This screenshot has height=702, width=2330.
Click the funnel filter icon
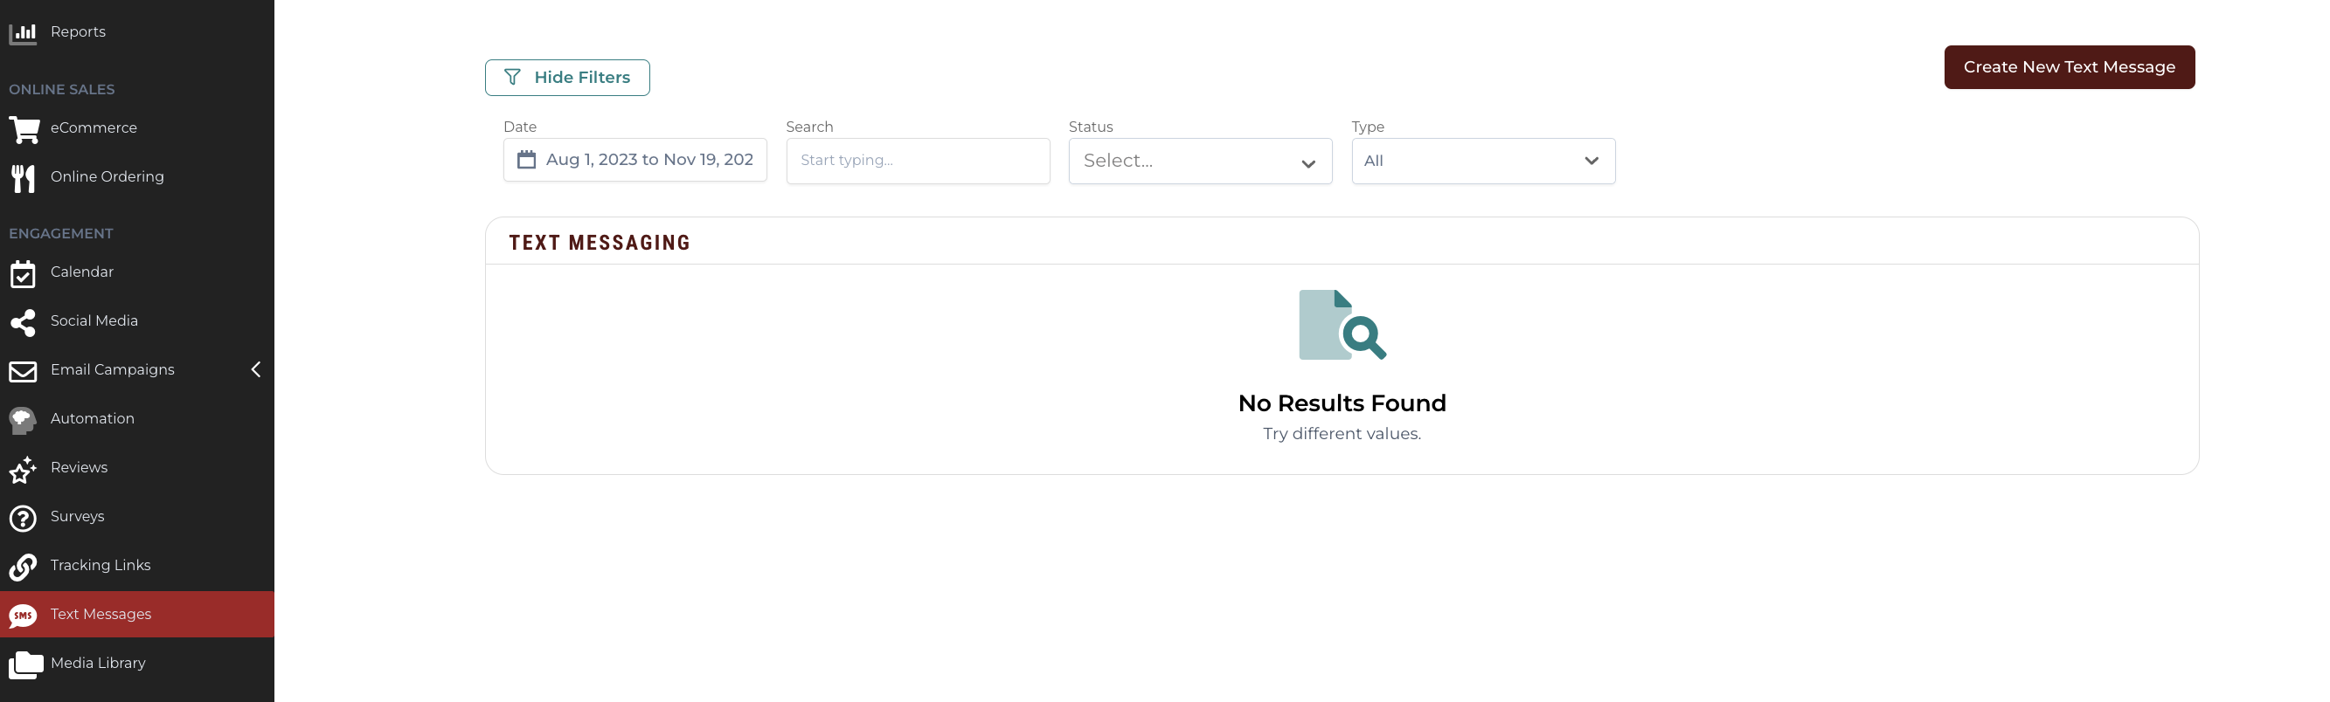click(x=512, y=77)
